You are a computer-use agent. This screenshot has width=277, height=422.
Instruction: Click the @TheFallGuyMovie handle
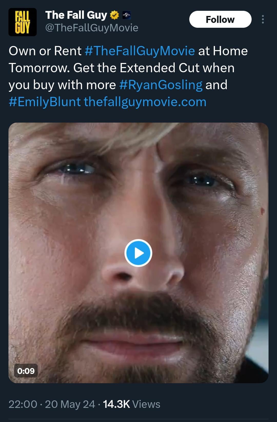pyautogui.click(x=92, y=28)
